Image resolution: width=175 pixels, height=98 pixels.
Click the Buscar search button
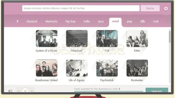coord(150,8)
